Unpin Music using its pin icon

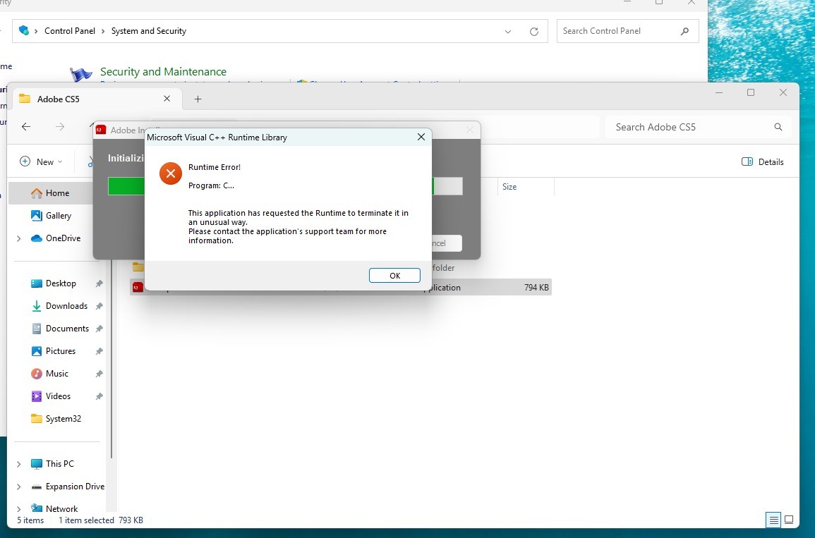99,374
